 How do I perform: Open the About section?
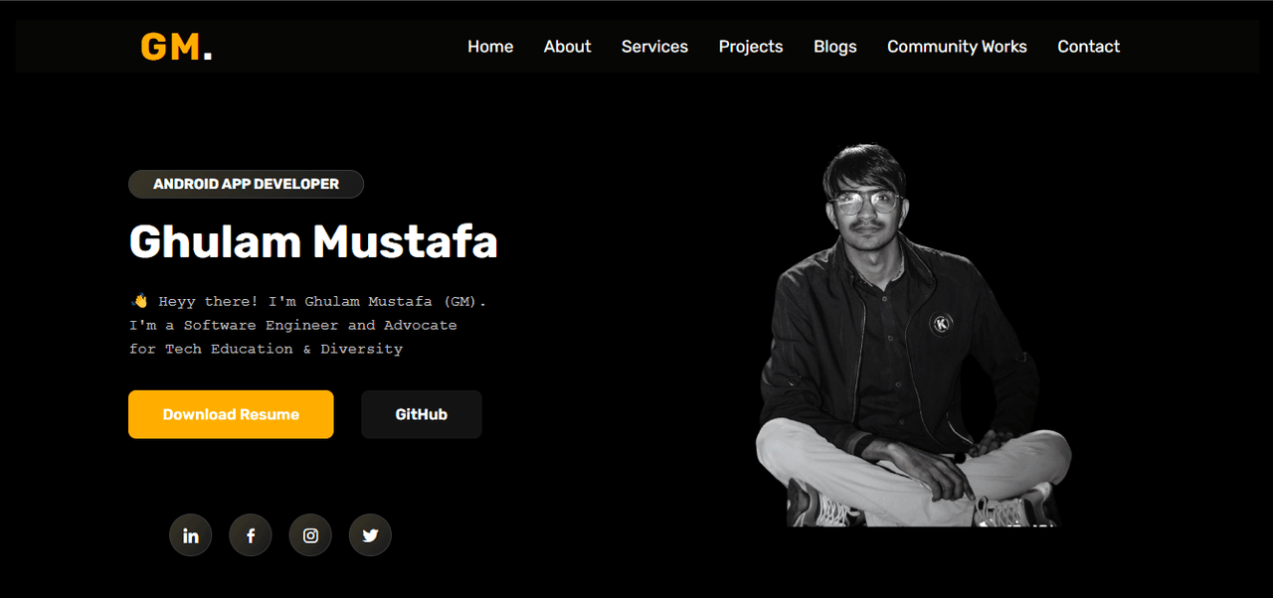tap(567, 47)
